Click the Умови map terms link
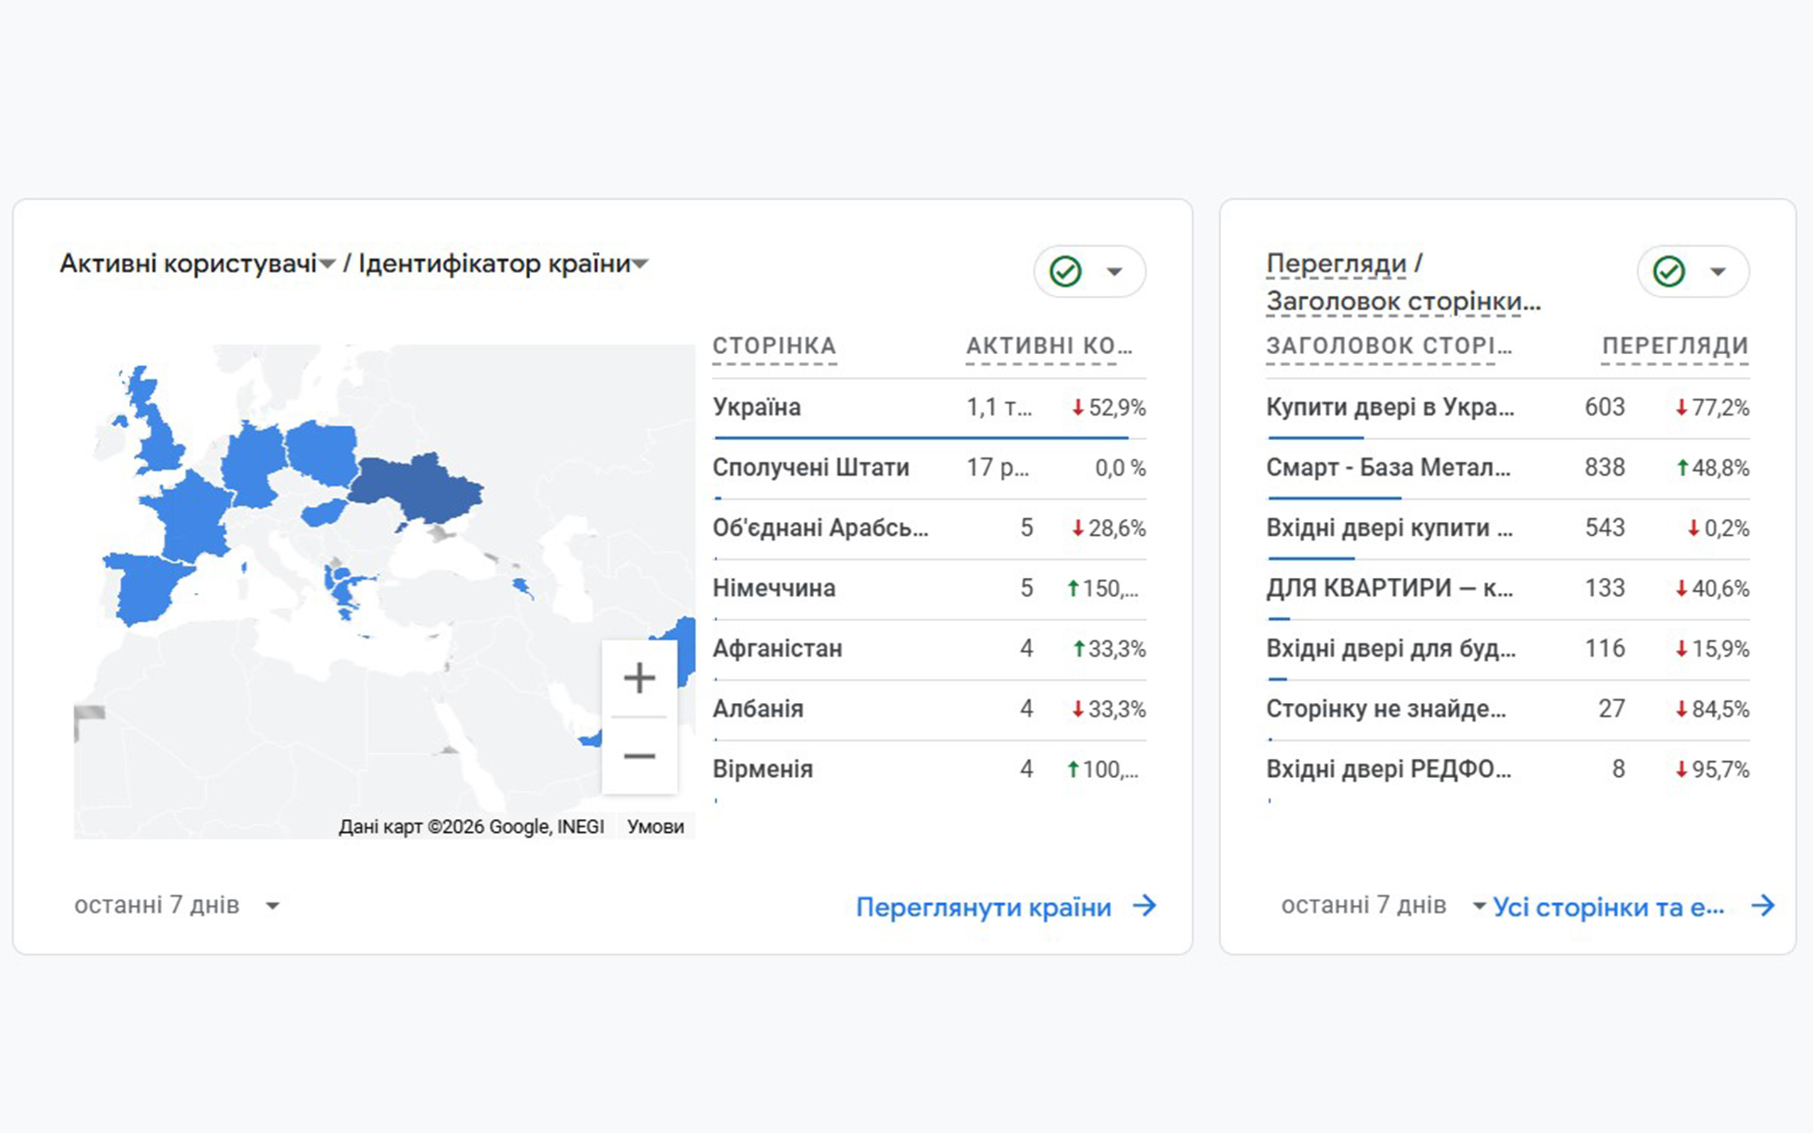1813x1133 pixels. 655,827
